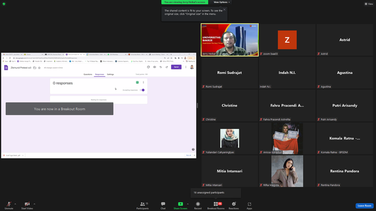
Task: Select Indah N.I. participant tile
Action: pyautogui.click(x=287, y=73)
